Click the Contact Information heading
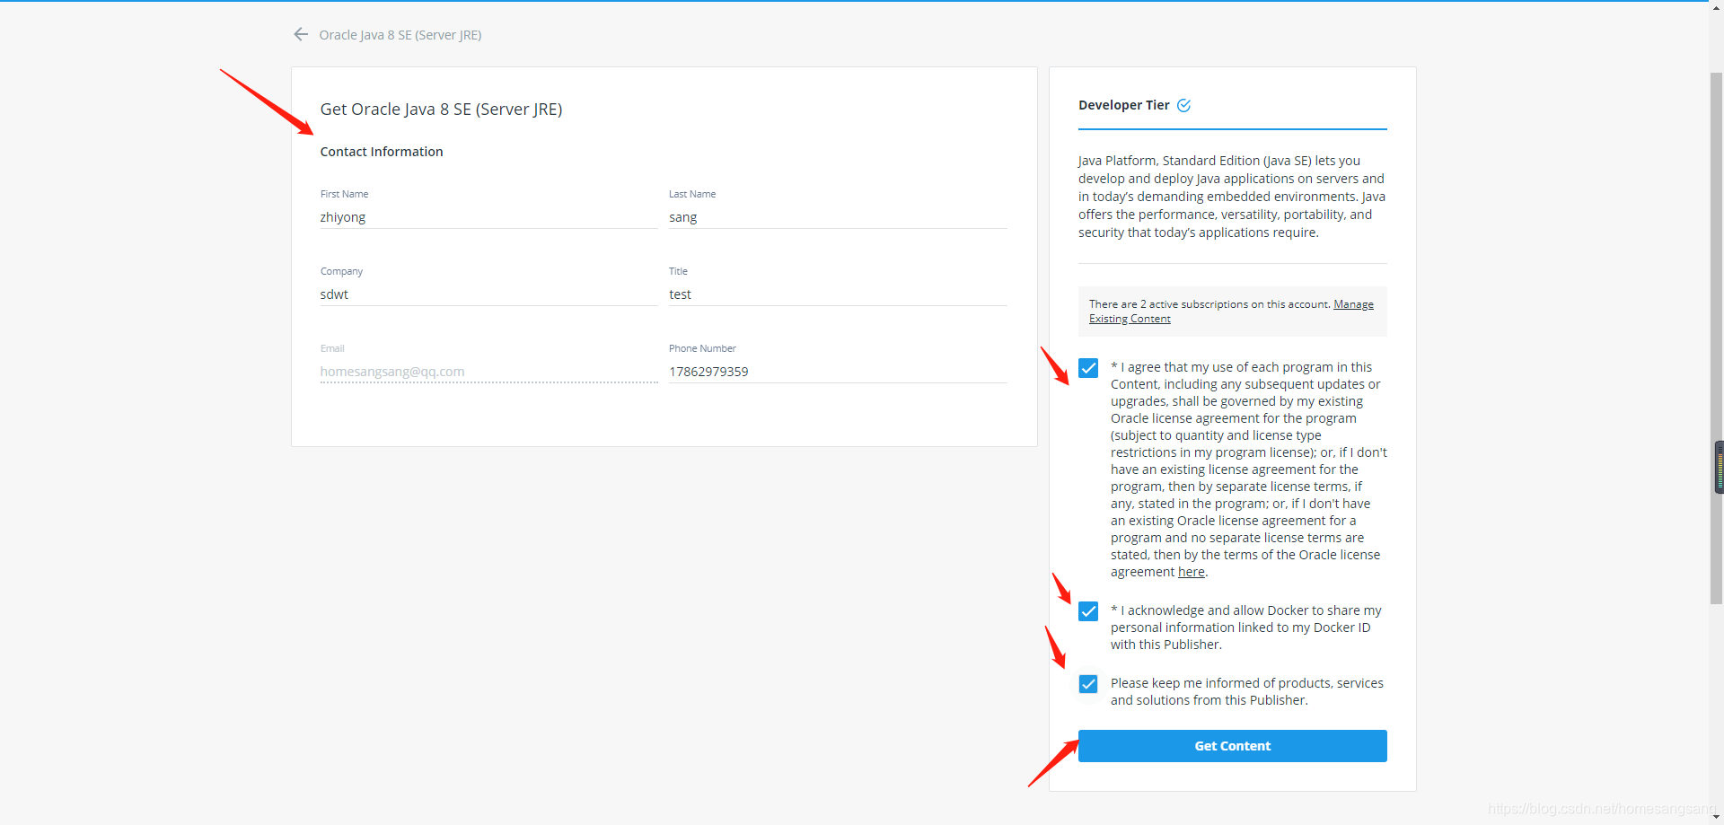Screen dimensions: 1724x825 (x=382, y=152)
